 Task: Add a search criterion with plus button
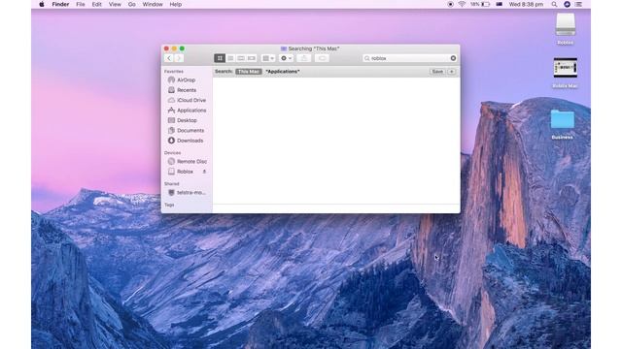click(x=451, y=72)
